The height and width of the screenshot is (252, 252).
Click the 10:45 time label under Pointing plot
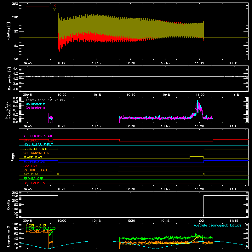[165, 63]
